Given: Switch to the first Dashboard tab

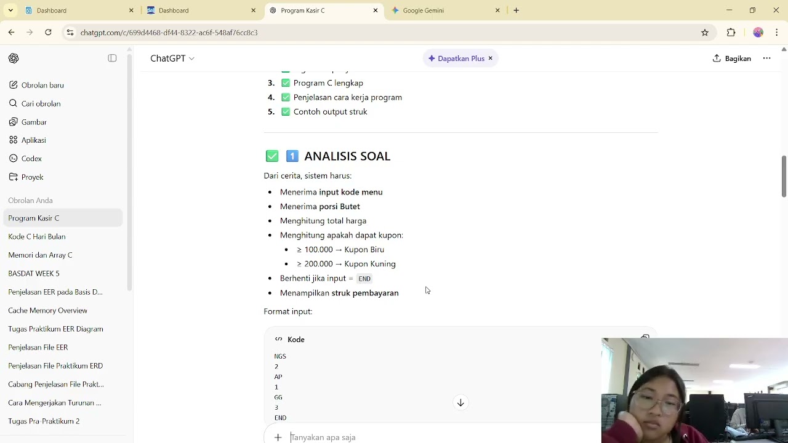Looking at the screenshot, I should pyautogui.click(x=79, y=10).
